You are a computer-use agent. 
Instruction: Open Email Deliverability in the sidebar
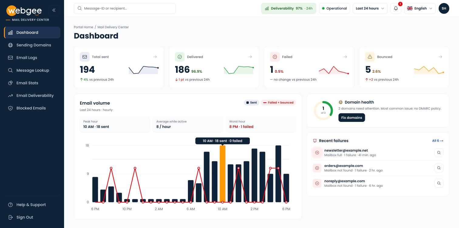click(x=32, y=96)
